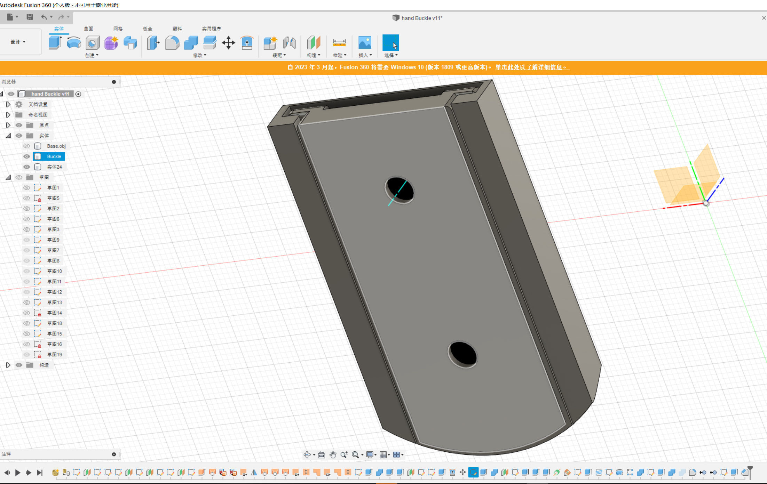Switch to the 曲面 ribbon tab

(x=88, y=29)
